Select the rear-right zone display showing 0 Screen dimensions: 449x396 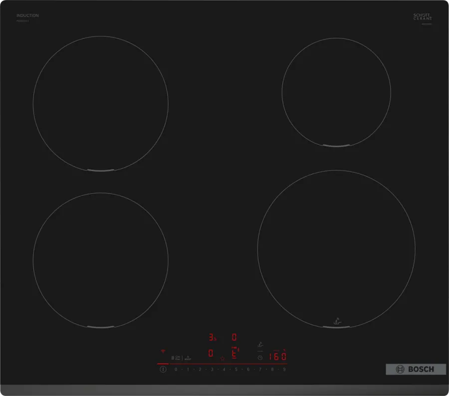click(233, 337)
